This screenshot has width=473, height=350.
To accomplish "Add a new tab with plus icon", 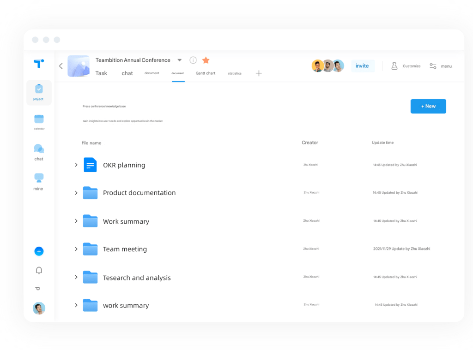I will 259,73.
